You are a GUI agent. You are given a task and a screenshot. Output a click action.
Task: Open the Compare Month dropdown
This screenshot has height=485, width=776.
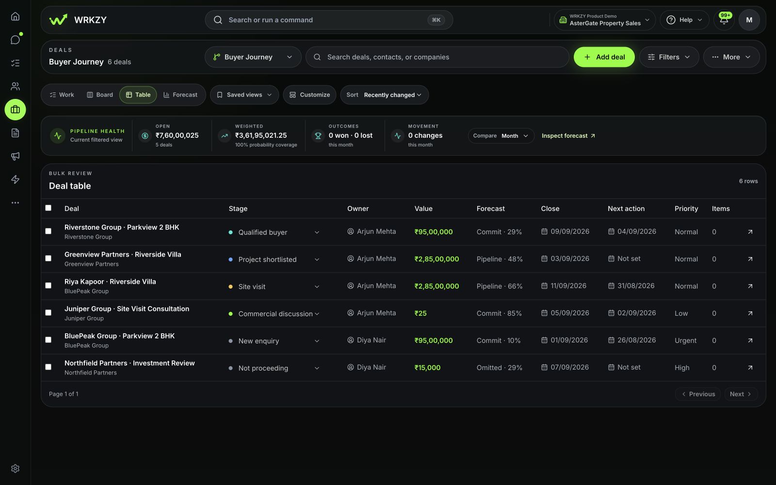tap(501, 136)
